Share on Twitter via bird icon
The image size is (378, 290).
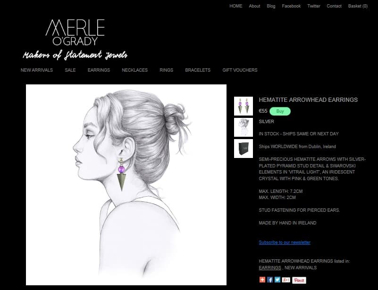click(277, 280)
